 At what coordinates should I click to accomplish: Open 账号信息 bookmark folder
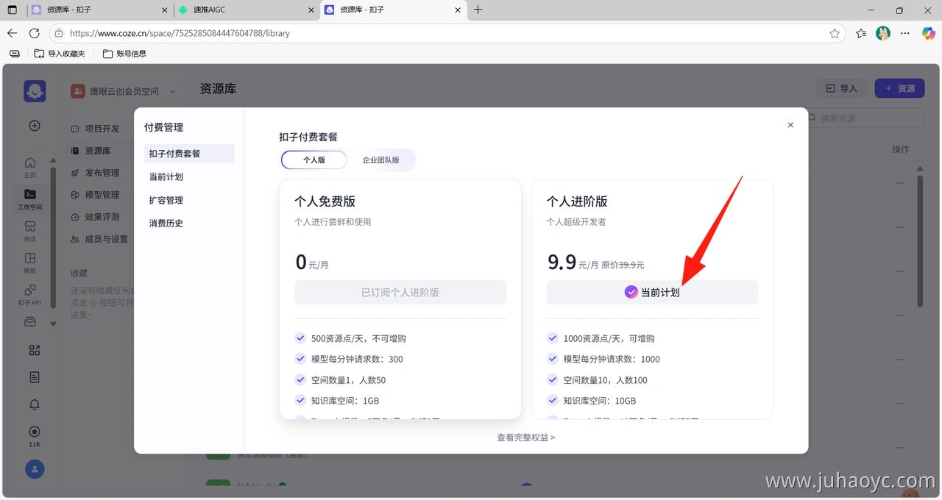tap(124, 54)
